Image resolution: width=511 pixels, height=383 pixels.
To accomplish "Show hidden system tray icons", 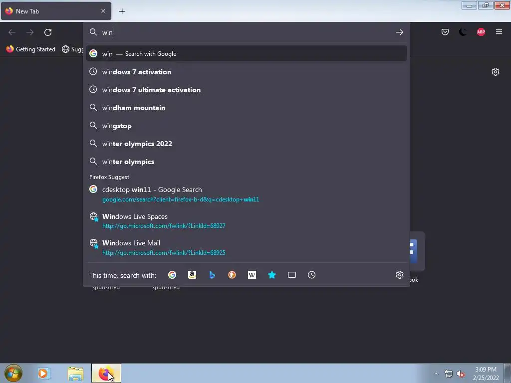I will coord(436,374).
